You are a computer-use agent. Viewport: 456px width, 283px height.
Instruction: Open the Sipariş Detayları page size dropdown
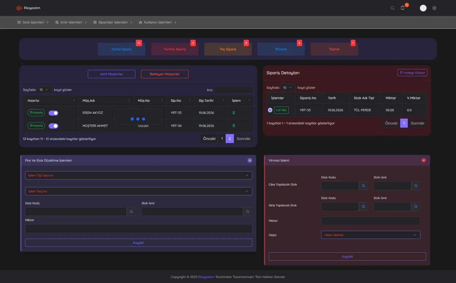pos(288,88)
